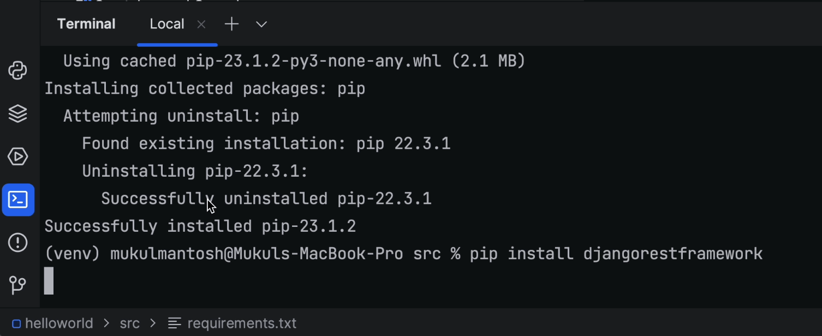Navigate to the src breadcrumb
This screenshot has height=336, width=822.
[x=130, y=323]
